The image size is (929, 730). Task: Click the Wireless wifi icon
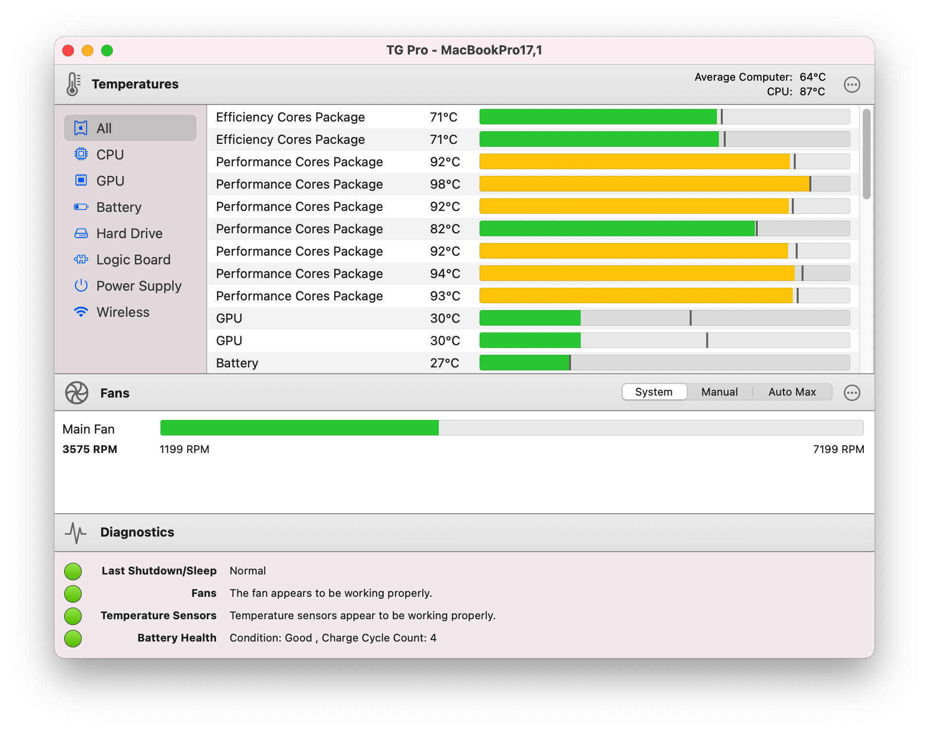81,312
